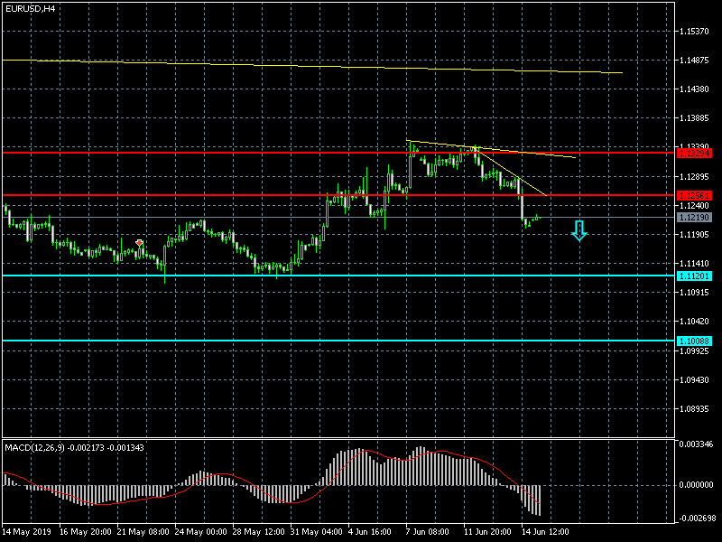722x542 pixels.
Task: Click the 1.09430 price scale value
Action: click(694, 380)
